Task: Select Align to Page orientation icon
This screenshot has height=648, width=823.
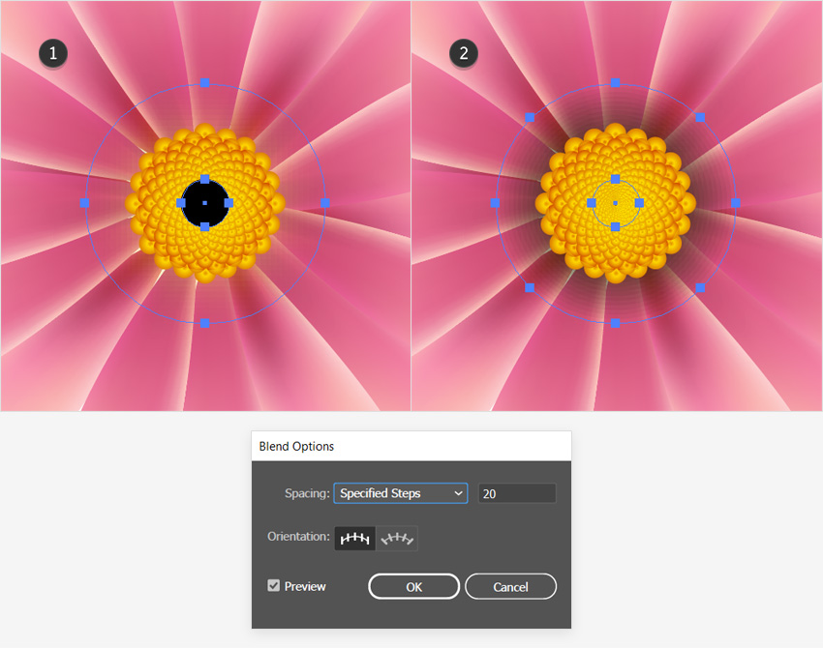Action: point(354,539)
